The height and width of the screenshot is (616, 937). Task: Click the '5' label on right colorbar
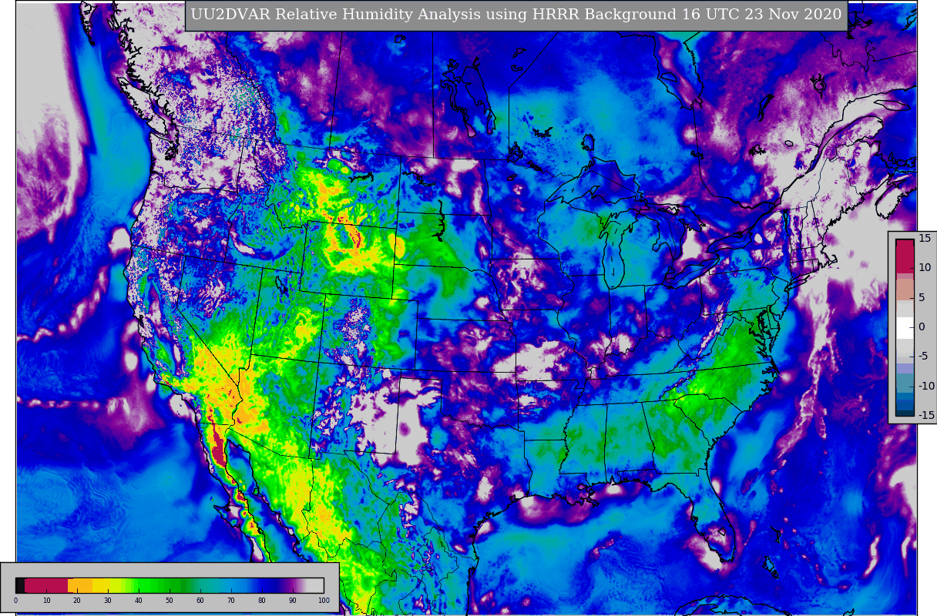coord(922,297)
